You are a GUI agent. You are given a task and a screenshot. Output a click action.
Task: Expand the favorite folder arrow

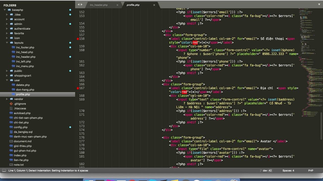pyautogui.click(x=7, y=33)
